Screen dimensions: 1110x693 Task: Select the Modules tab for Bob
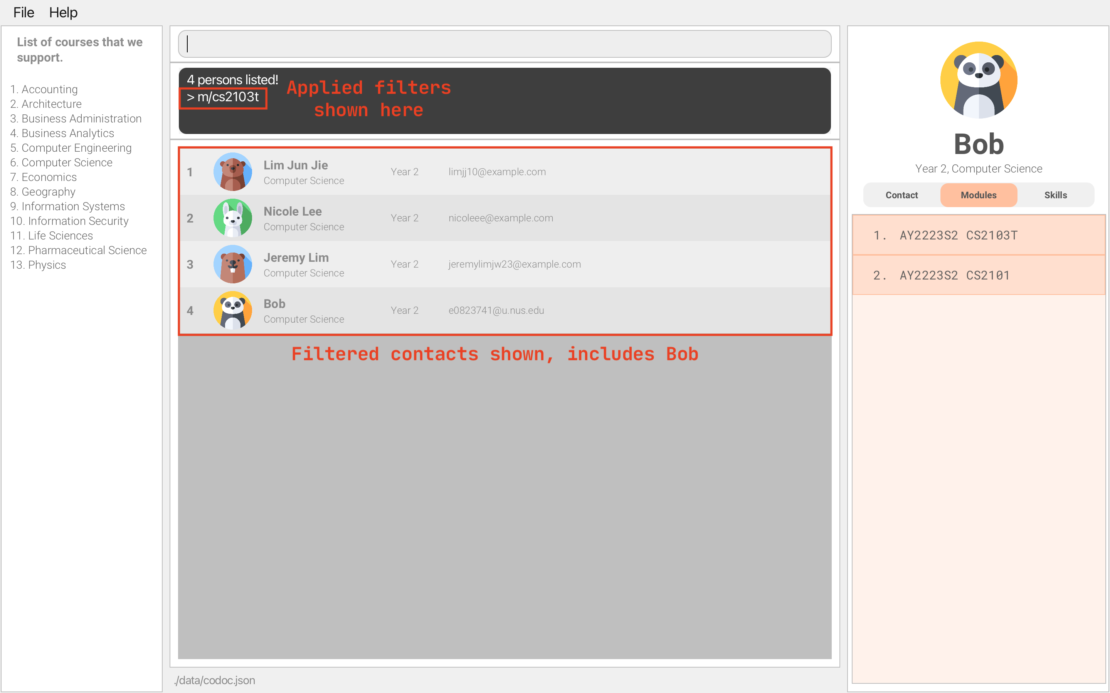(x=979, y=194)
